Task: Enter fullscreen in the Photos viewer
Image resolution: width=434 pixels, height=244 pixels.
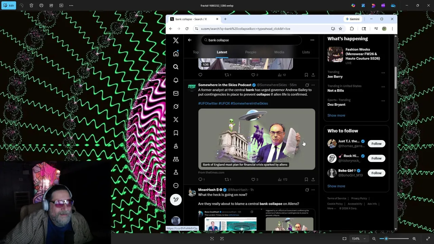Action: pyautogui.click(x=428, y=239)
